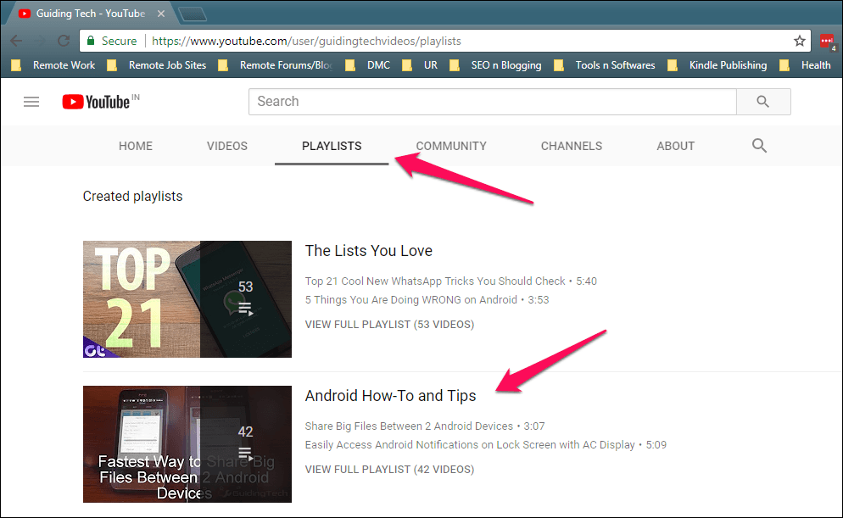Click the Top 21 playlist thumbnail
Screen dimensions: 843x518
click(x=187, y=299)
